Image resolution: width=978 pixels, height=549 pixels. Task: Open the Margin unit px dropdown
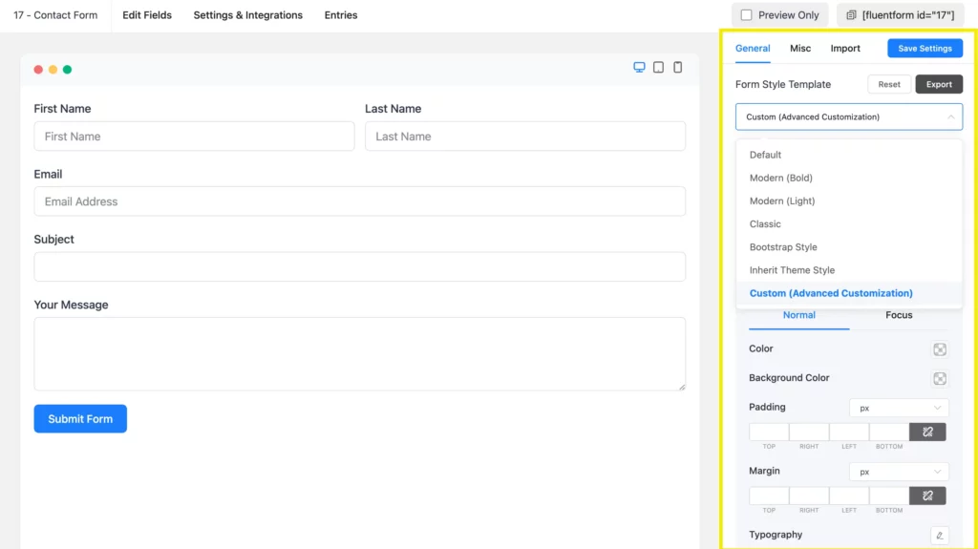click(899, 472)
